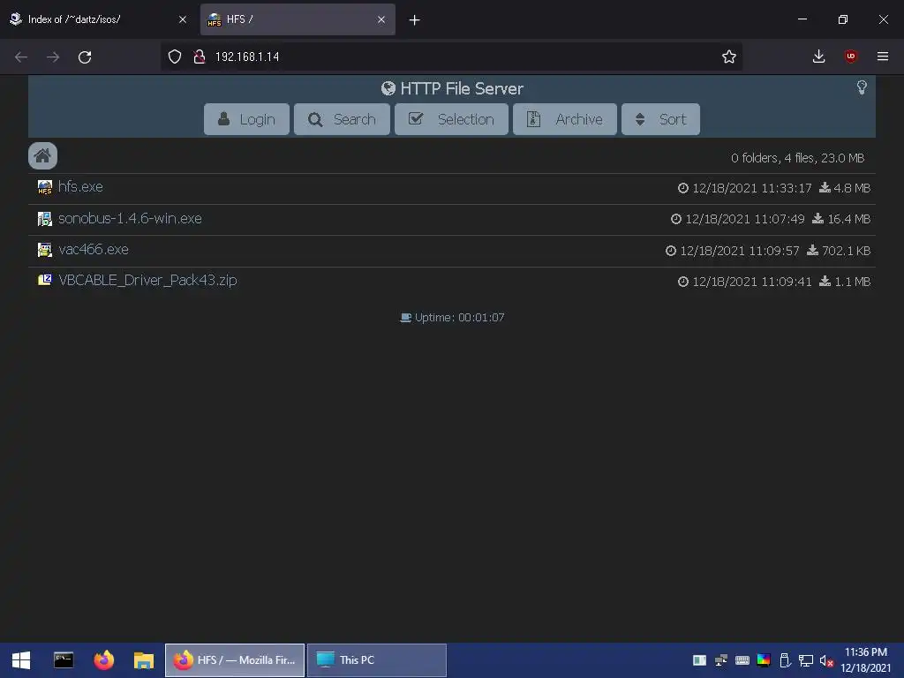This screenshot has height=678, width=904.
Task: Open the sonobus-1.4.6-win.exe link
Action: coord(131,219)
